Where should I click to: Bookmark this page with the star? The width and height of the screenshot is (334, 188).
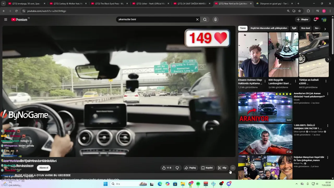coord(300,11)
